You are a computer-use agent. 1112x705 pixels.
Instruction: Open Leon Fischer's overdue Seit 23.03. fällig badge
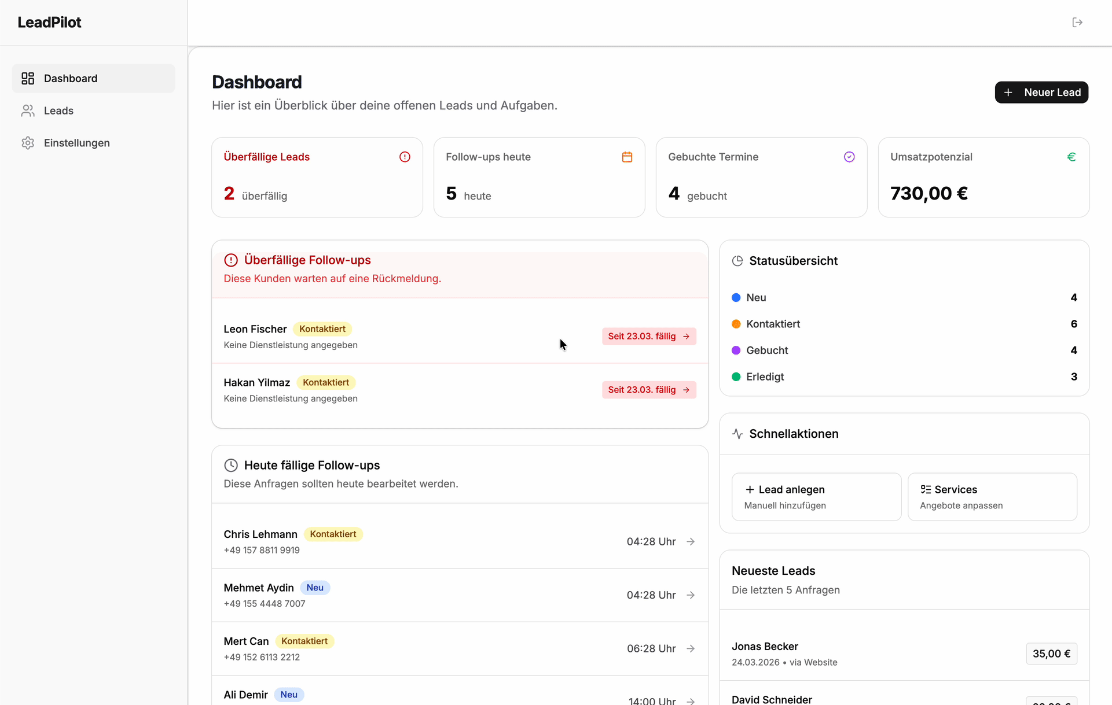click(x=648, y=336)
